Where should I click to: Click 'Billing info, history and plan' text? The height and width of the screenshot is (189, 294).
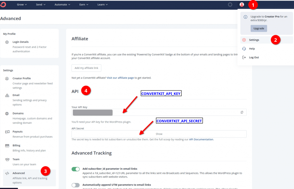(29, 150)
